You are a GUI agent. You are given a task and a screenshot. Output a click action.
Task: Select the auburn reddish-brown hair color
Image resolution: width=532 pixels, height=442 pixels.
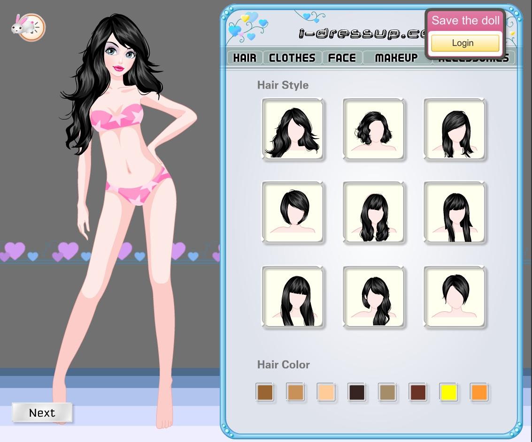pos(418,392)
